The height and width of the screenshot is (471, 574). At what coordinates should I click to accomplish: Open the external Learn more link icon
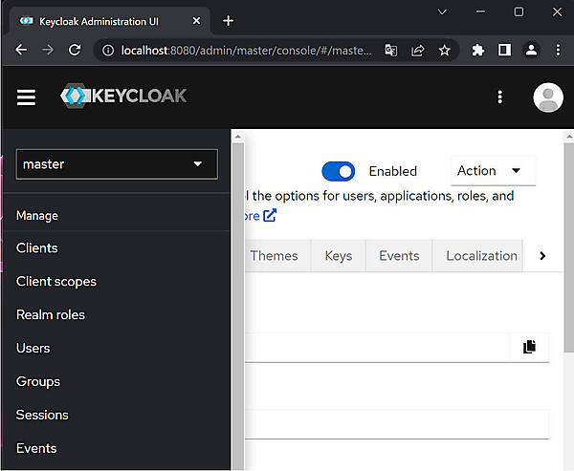(270, 215)
